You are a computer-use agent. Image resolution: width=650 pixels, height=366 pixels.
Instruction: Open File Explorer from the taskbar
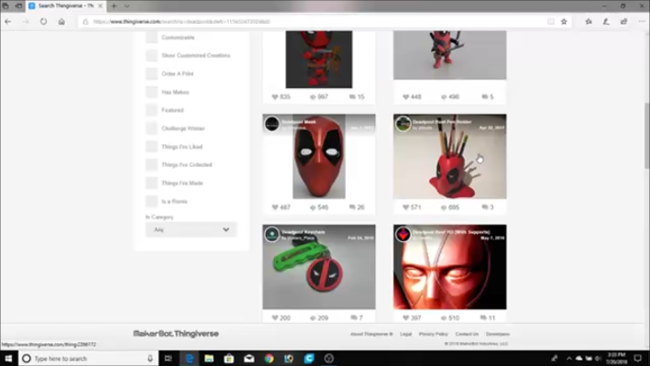(x=209, y=358)
